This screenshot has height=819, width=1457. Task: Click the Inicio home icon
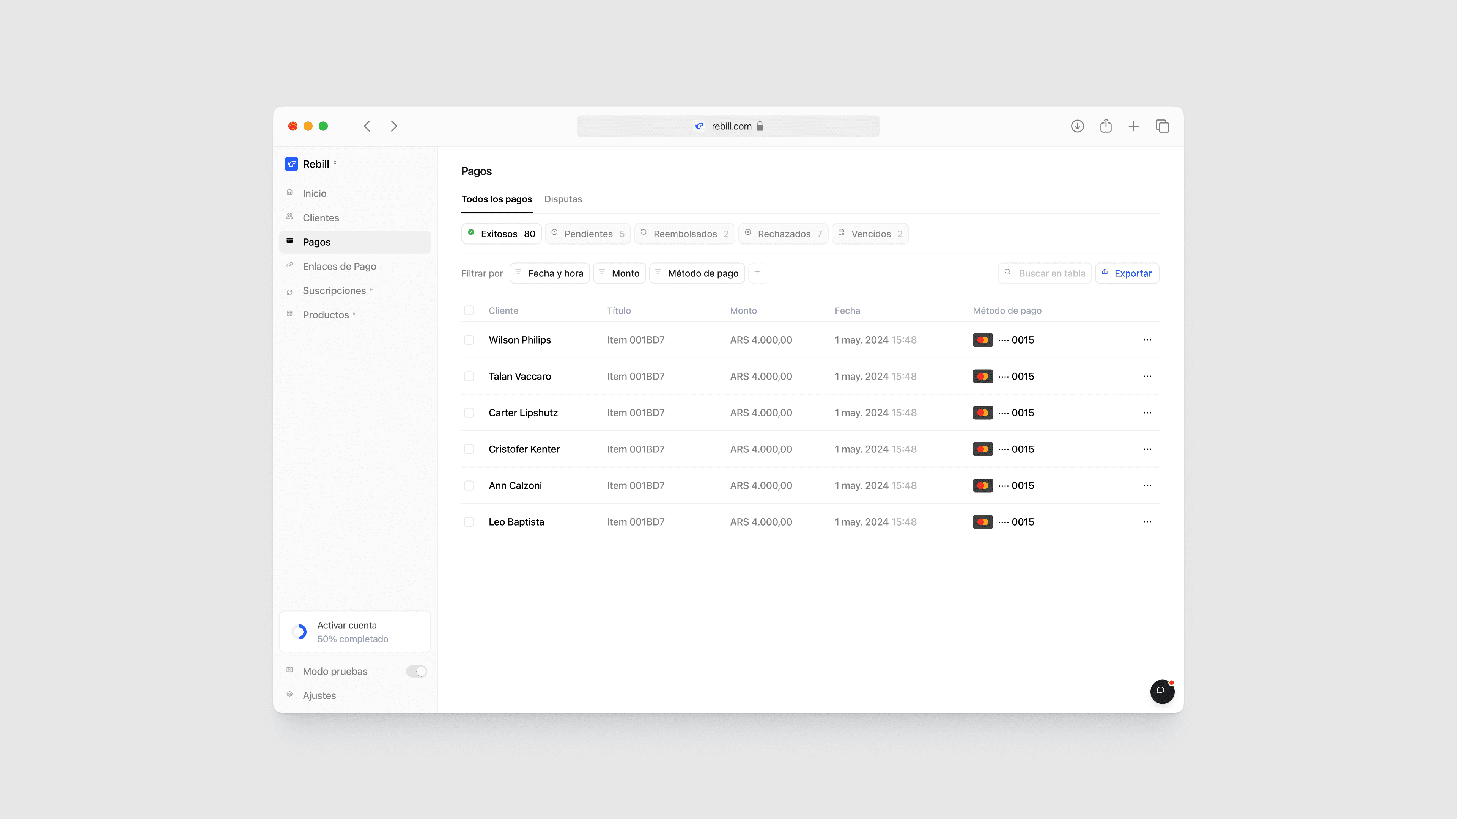tap(290, 192)
